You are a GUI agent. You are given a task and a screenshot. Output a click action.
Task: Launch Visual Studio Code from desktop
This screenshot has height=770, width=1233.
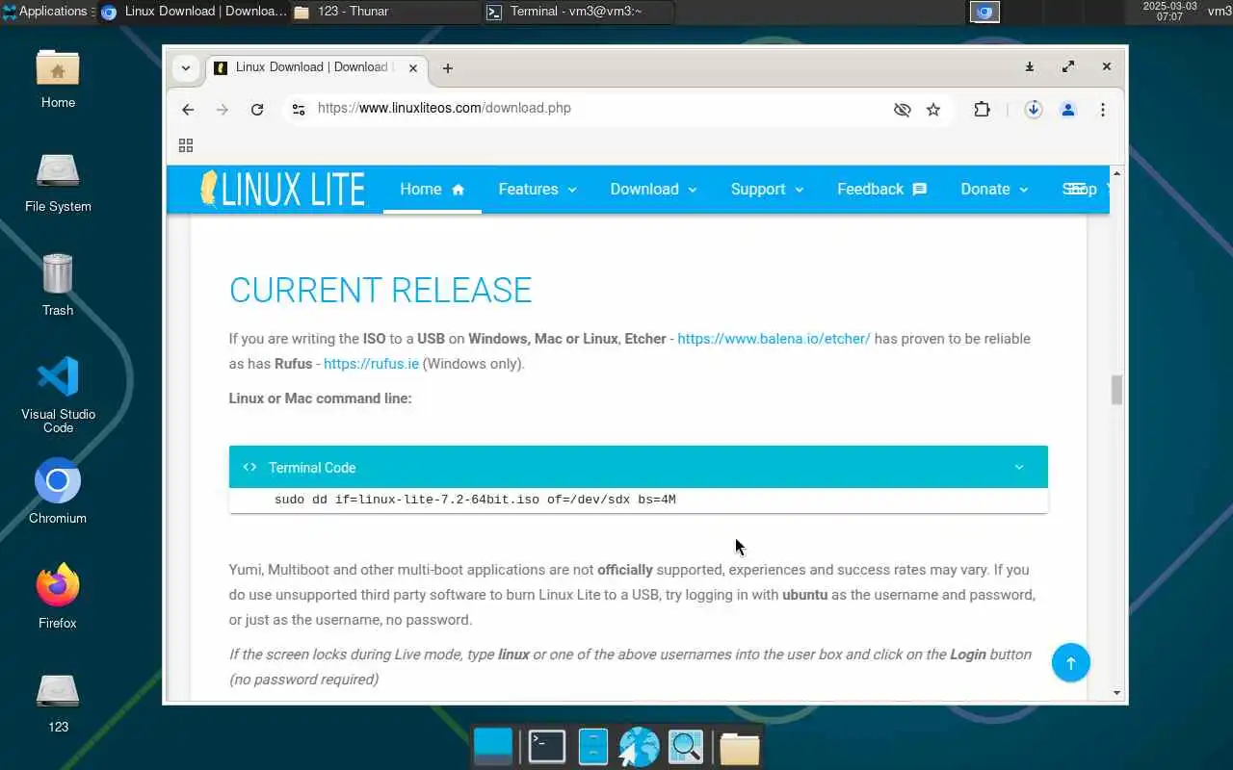[x=58, y=395]
